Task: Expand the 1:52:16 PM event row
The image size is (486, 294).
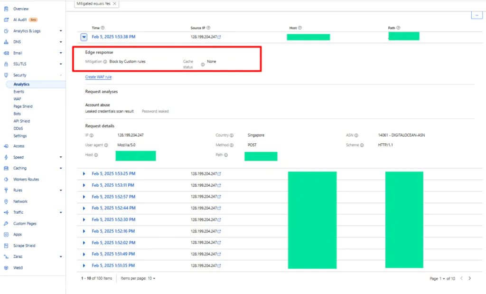Action: tap(84, 231)
